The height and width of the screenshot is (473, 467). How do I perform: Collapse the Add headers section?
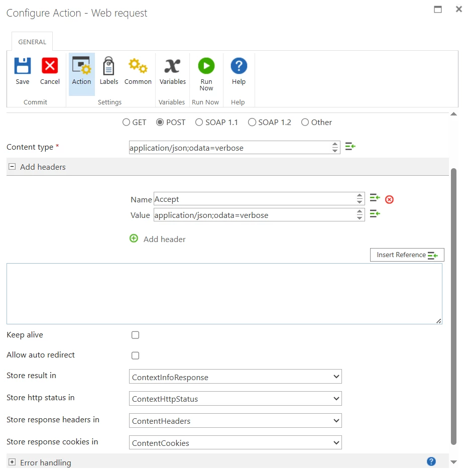[x=12, y=167]
